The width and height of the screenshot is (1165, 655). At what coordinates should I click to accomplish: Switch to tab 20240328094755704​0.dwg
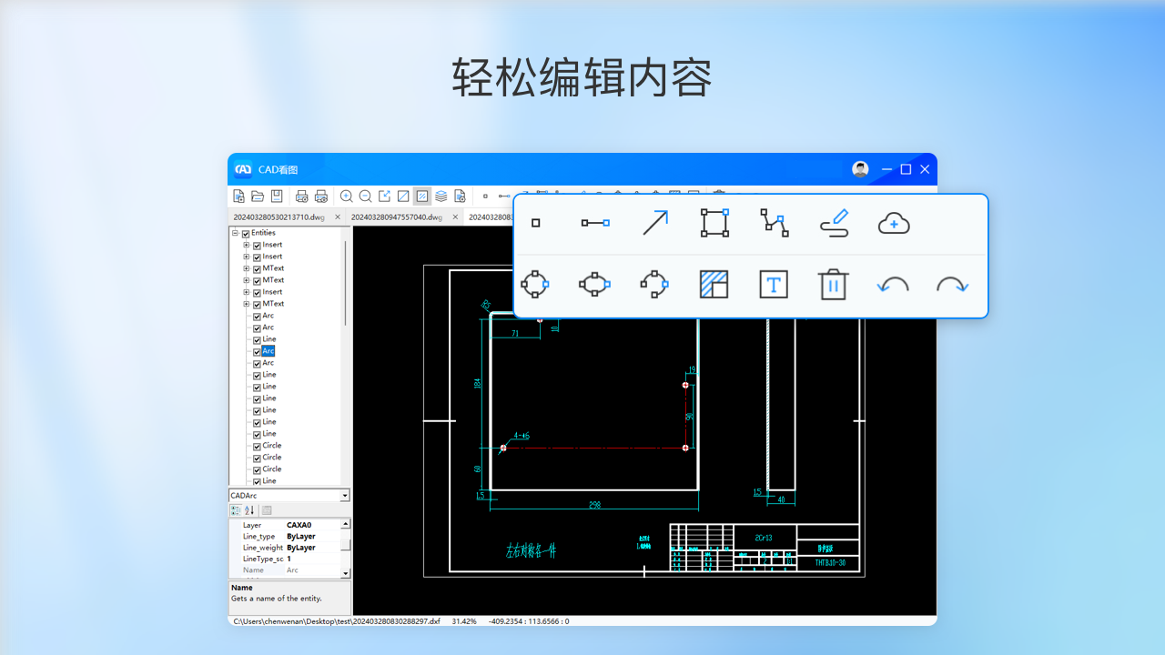pos(397,217)
